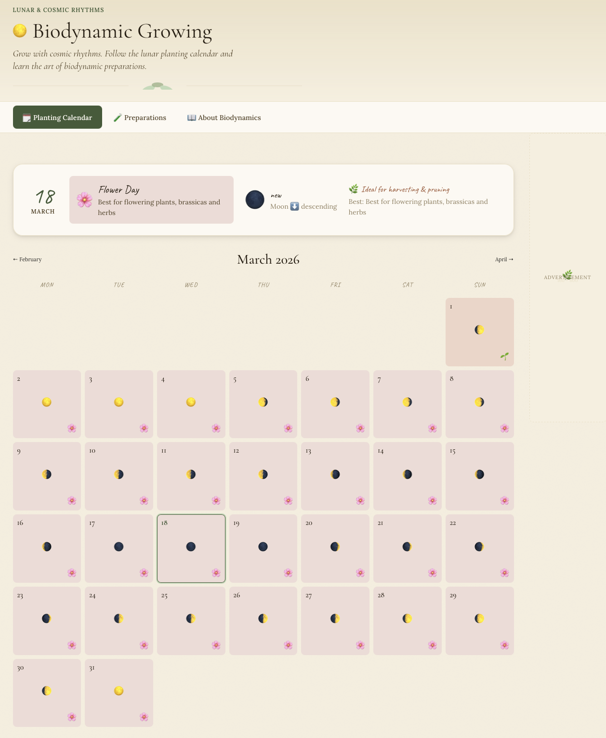Open the About Biodynamics tab
606x738 pixels.
224,117
